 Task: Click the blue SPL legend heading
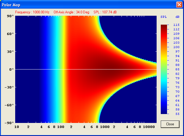[163, 17]
